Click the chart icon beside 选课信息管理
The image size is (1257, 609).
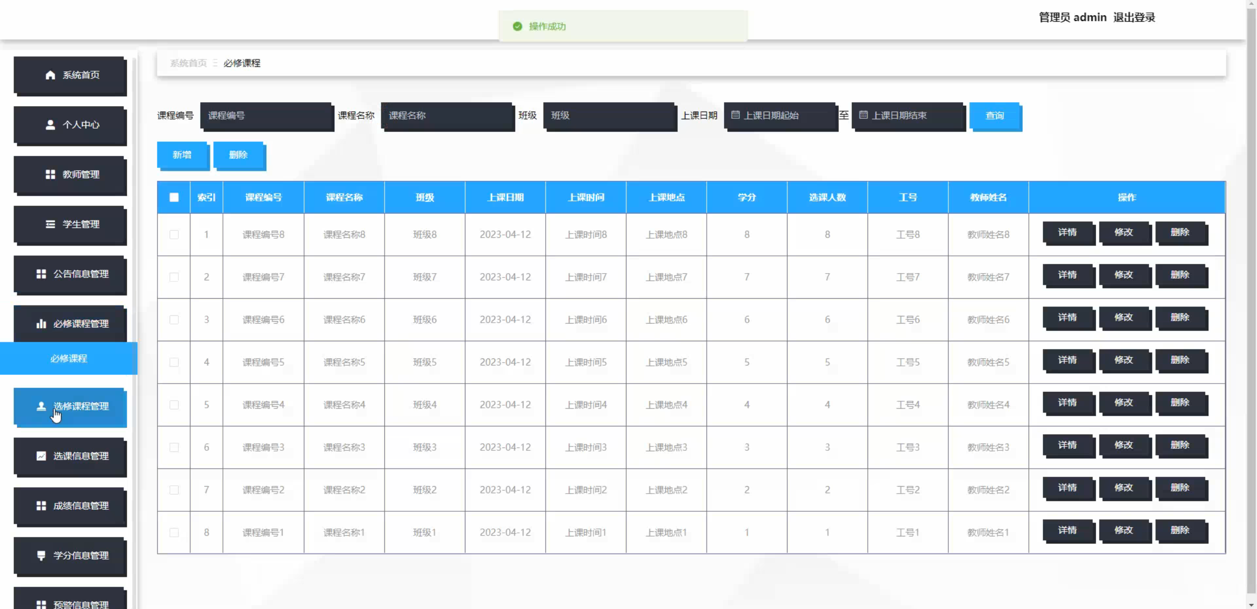[41, 456]
